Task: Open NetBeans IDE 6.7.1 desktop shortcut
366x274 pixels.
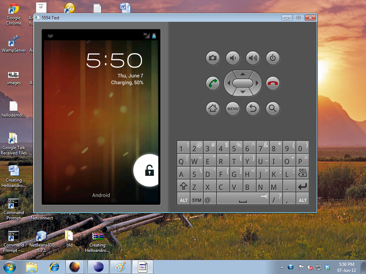Action: point(41,241)
